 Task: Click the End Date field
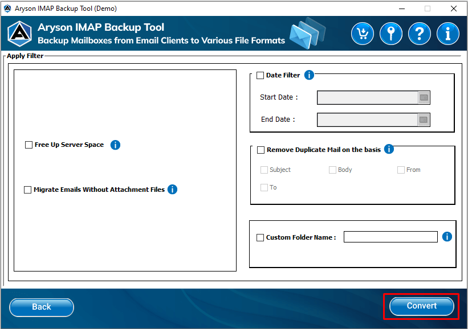[x=368, y=120]
